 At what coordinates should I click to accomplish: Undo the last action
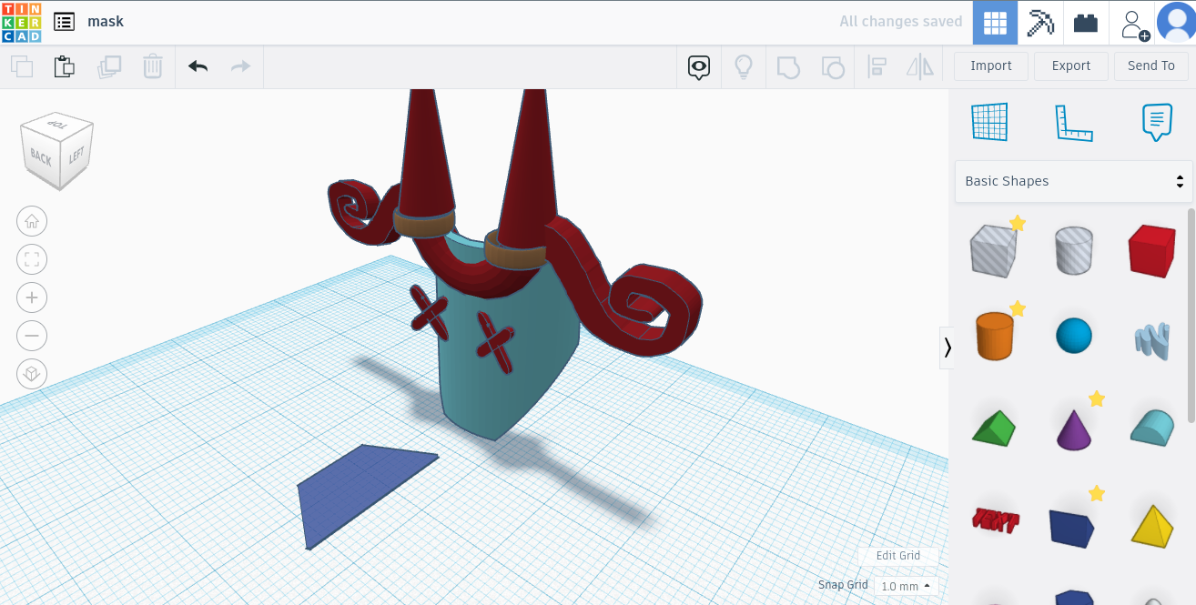pyautogui.click(x=198, y=66)
